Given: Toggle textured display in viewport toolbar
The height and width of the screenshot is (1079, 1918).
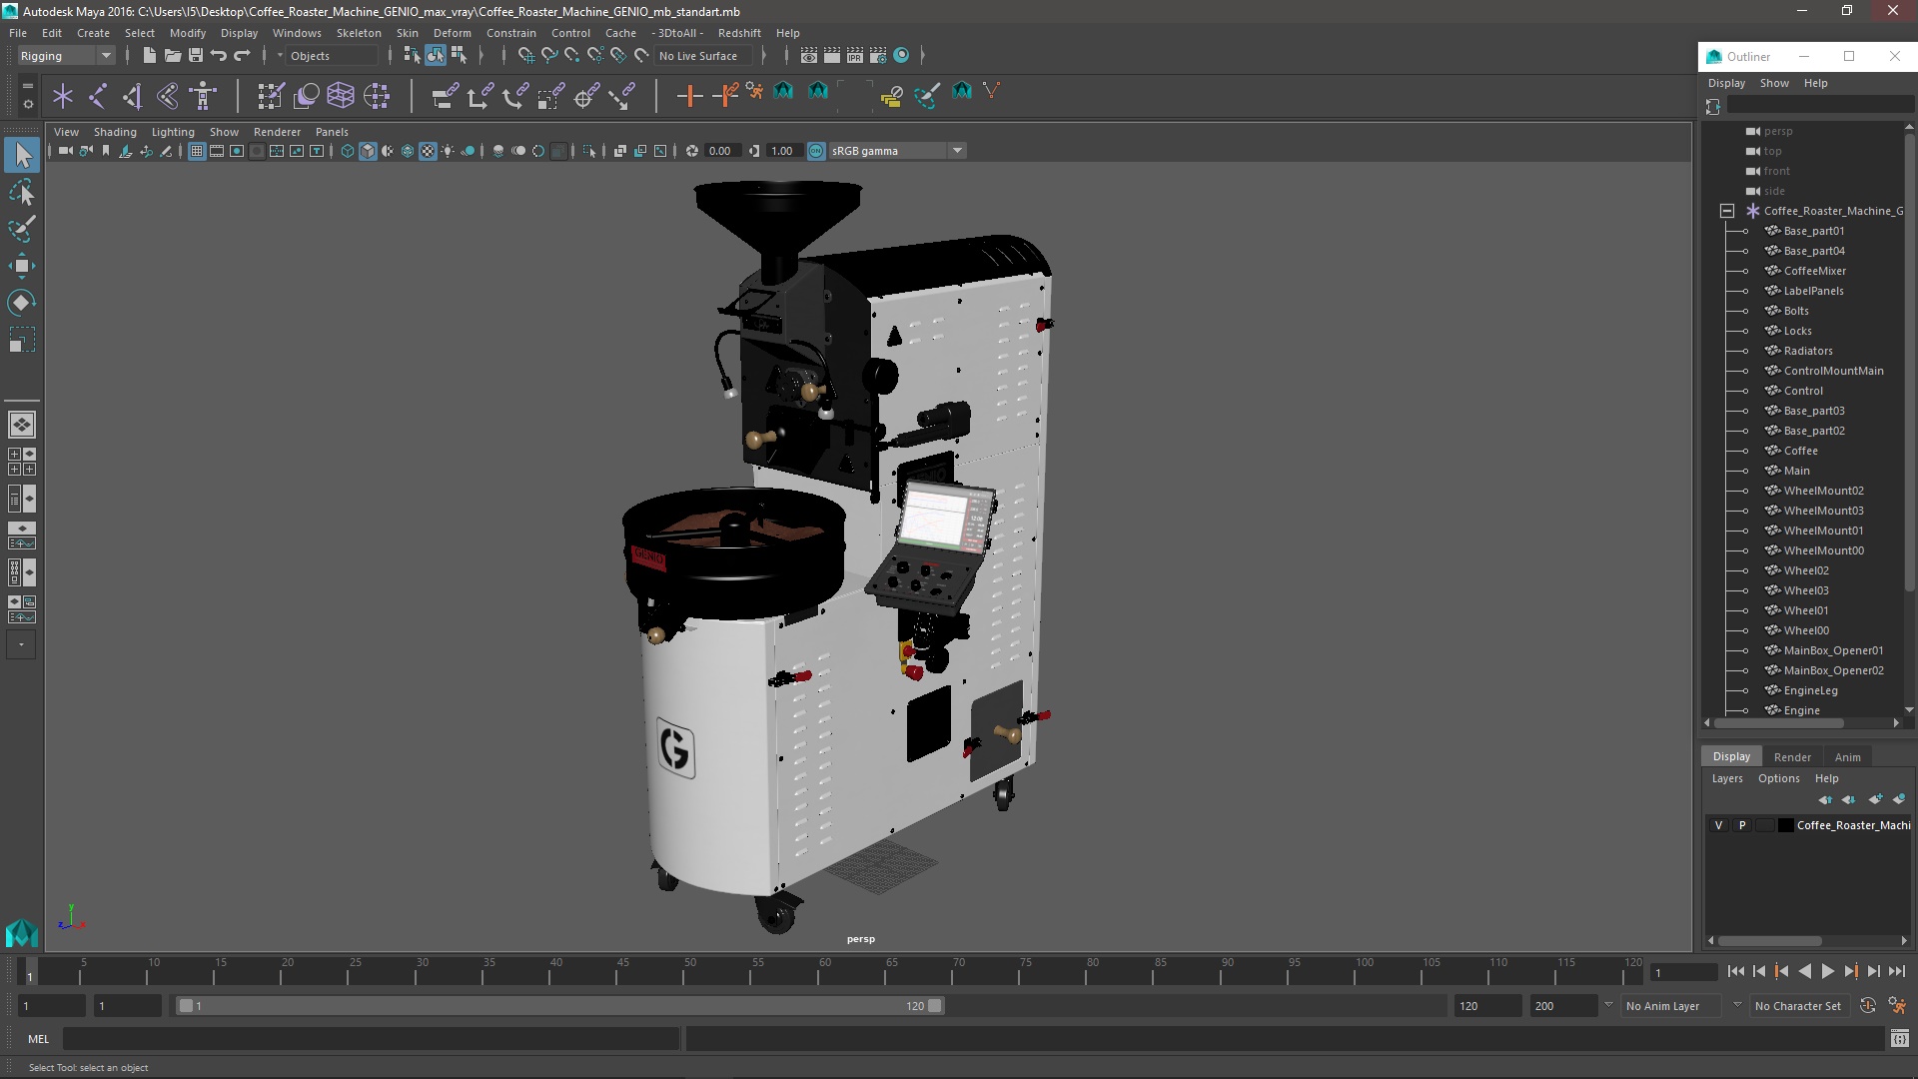Looking at the screenshot, I should pos(428,151).
